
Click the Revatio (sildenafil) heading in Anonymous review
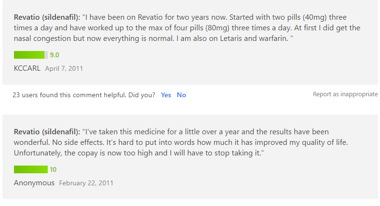(x=47, y=132)
